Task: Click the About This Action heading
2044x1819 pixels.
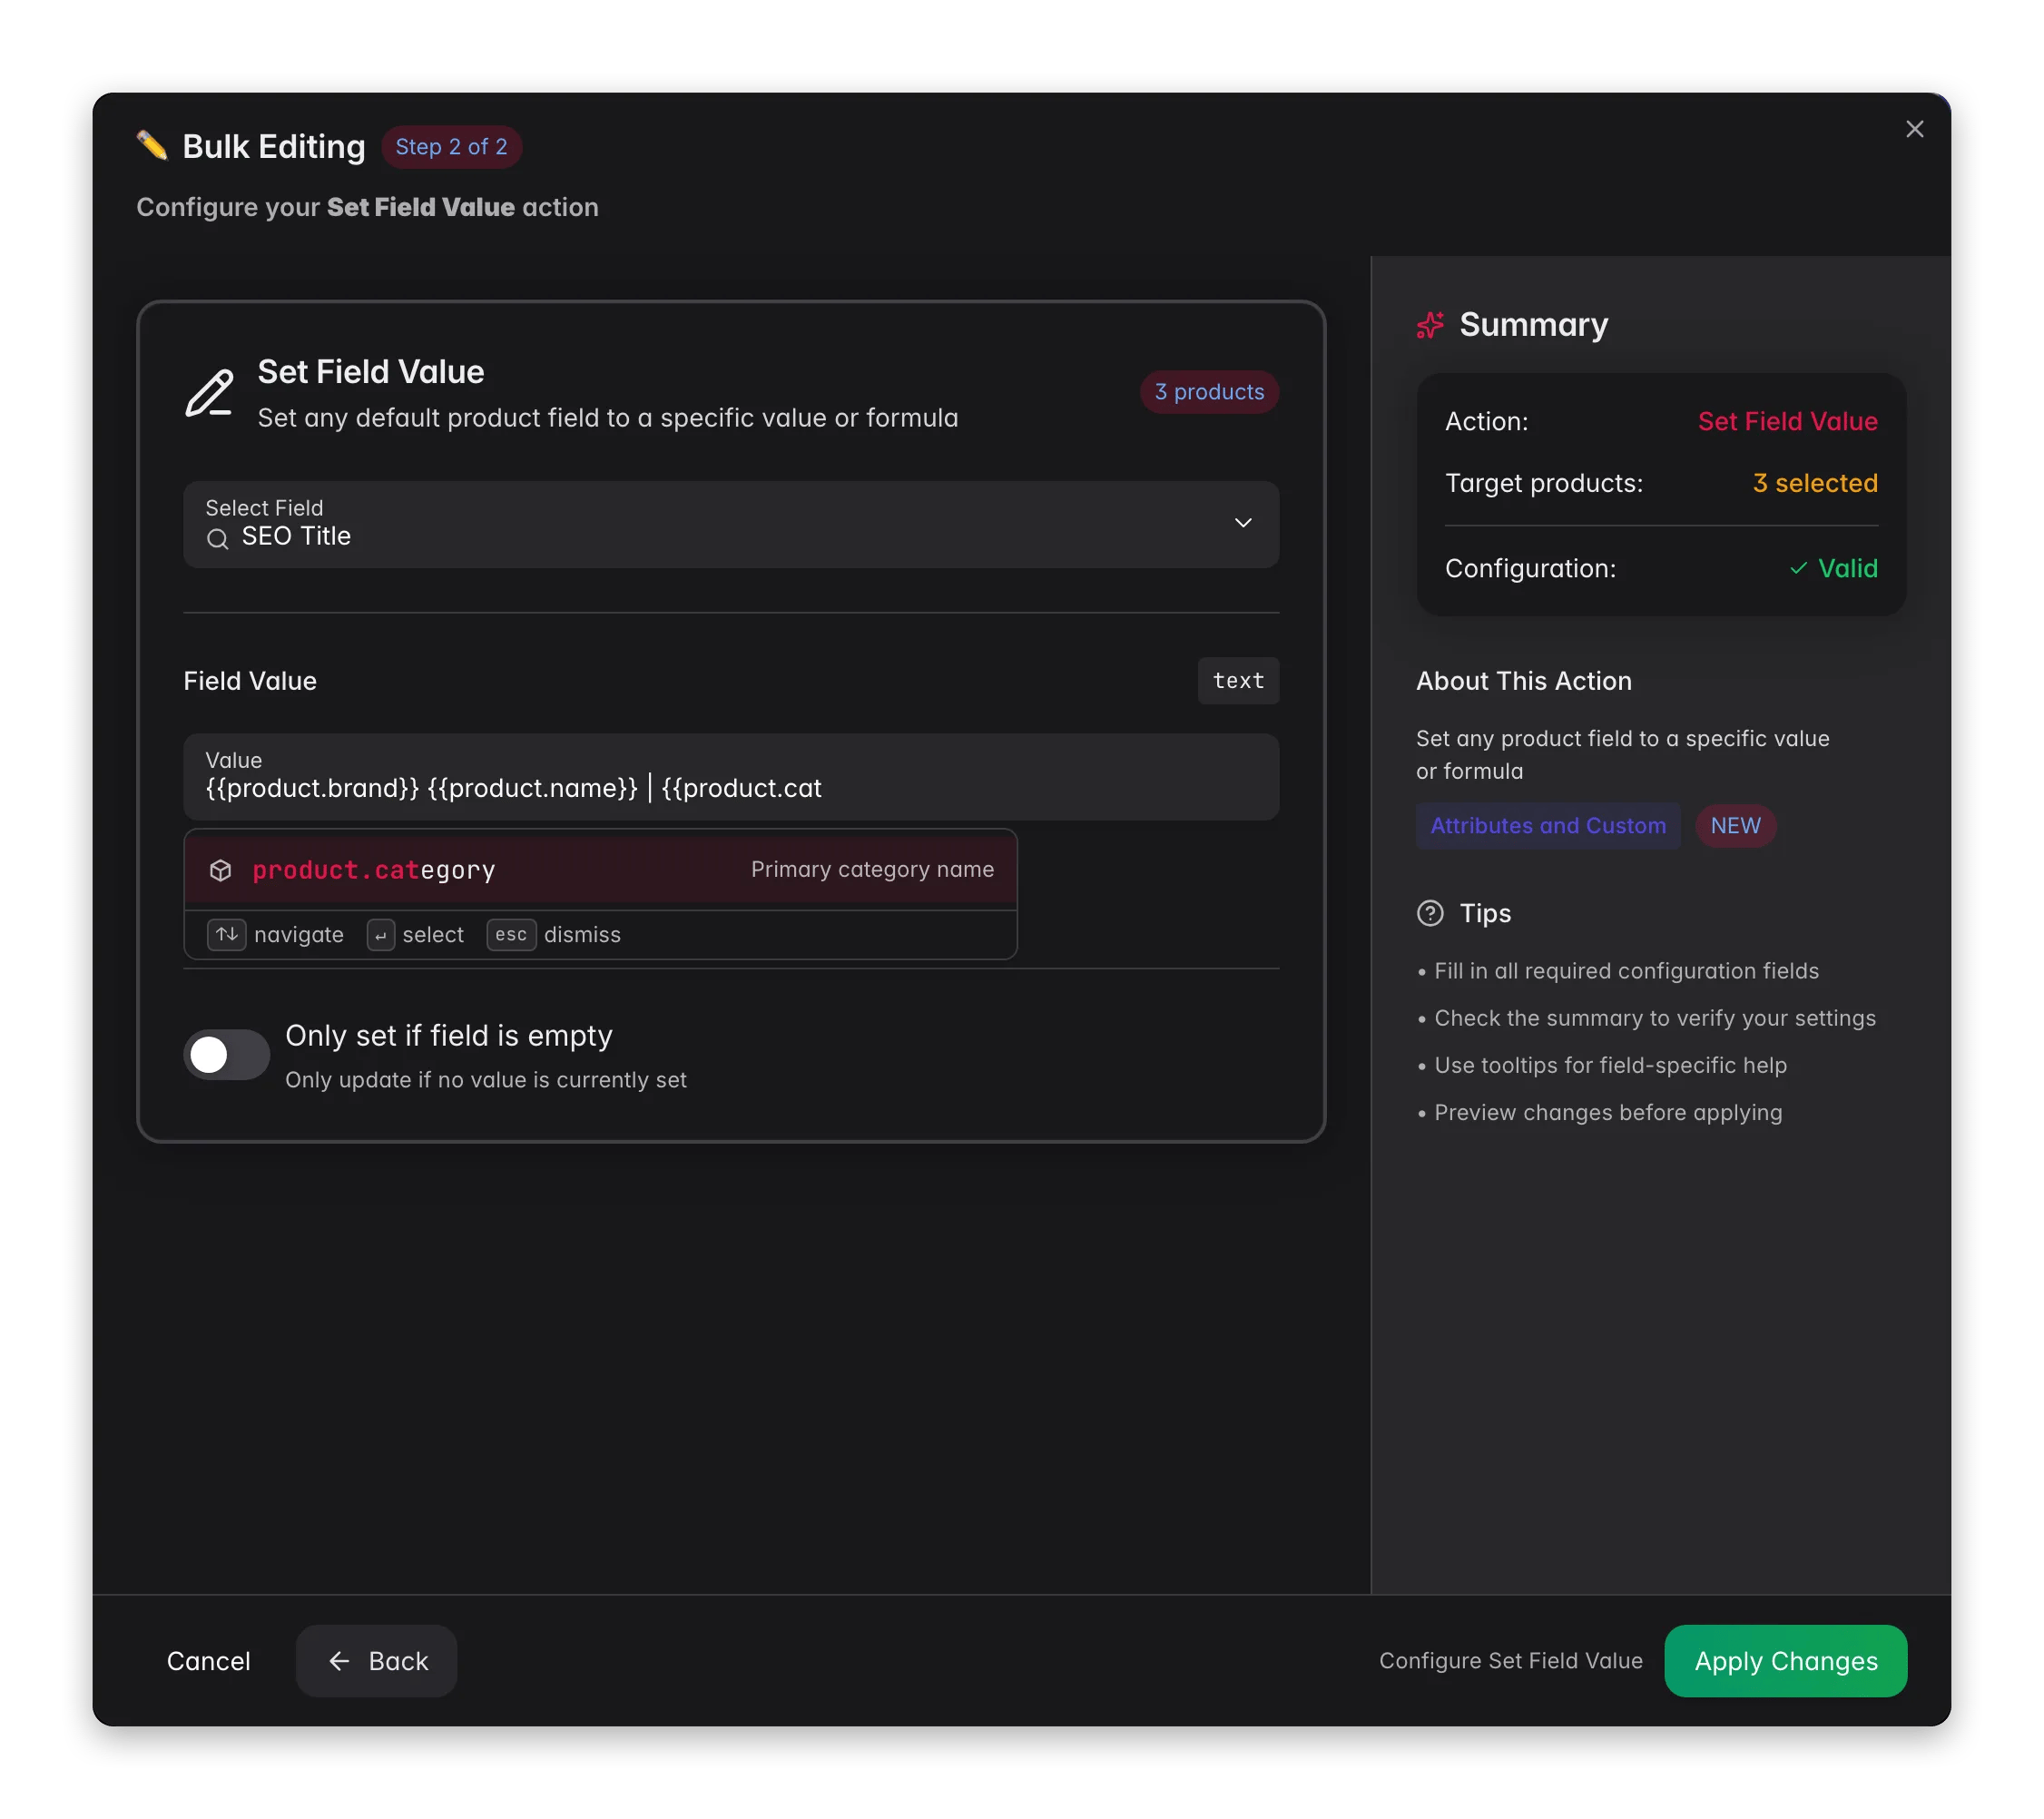Action: [1524, 681]
